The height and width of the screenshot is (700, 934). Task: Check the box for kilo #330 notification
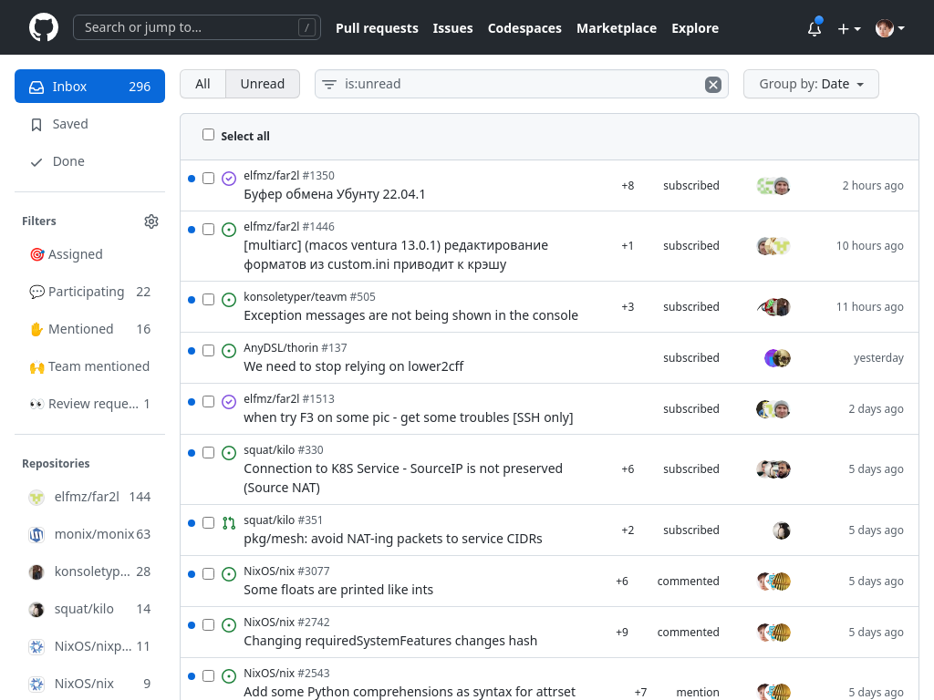(208, 453)
